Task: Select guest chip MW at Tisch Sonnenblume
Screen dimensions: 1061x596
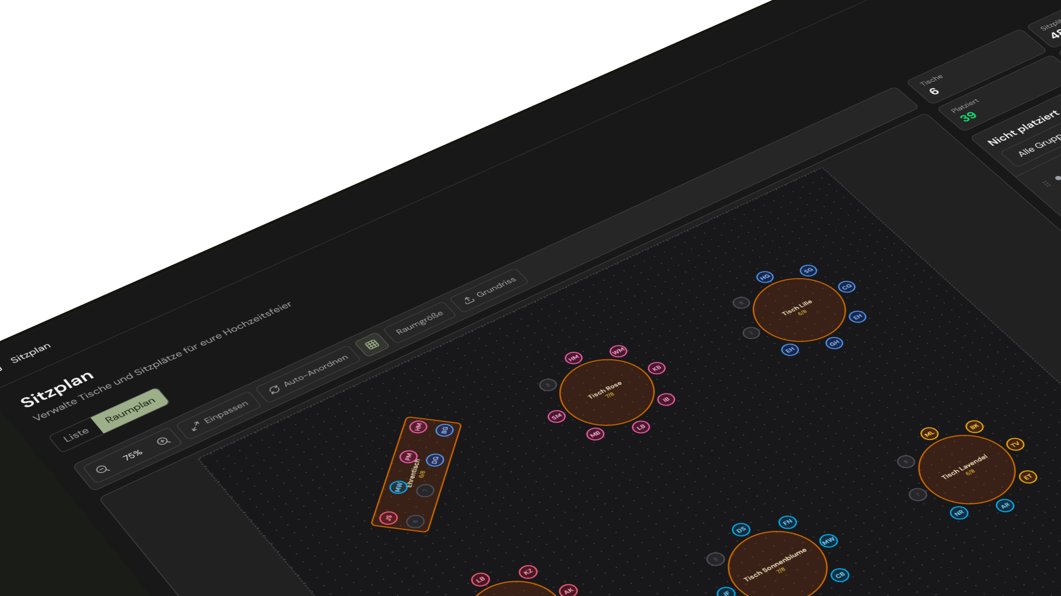Action: (827, 541)
